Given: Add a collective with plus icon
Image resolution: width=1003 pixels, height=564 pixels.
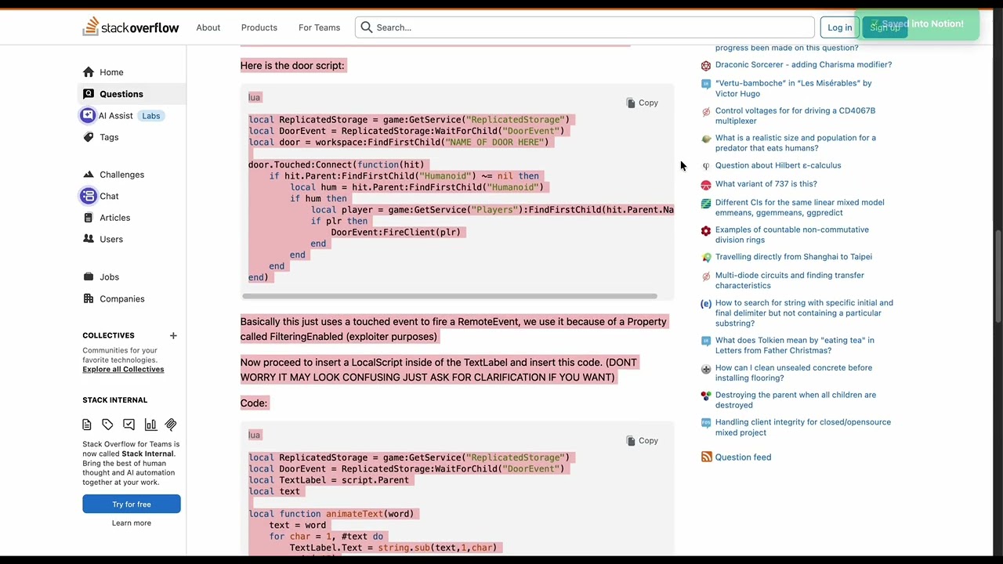Looking at the screenshot, I should [173, 335].
